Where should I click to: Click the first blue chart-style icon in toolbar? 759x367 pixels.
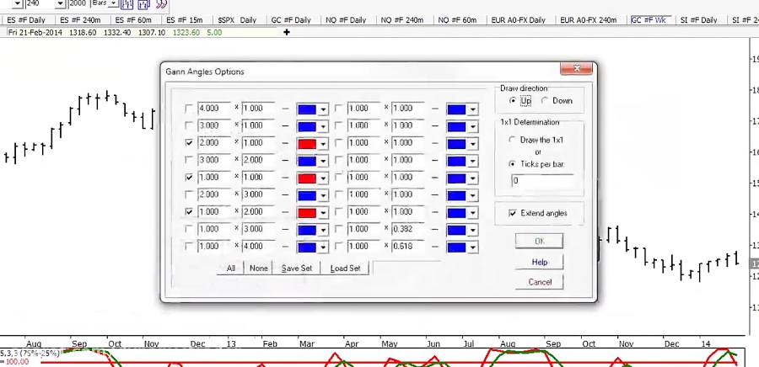point(128,4)
